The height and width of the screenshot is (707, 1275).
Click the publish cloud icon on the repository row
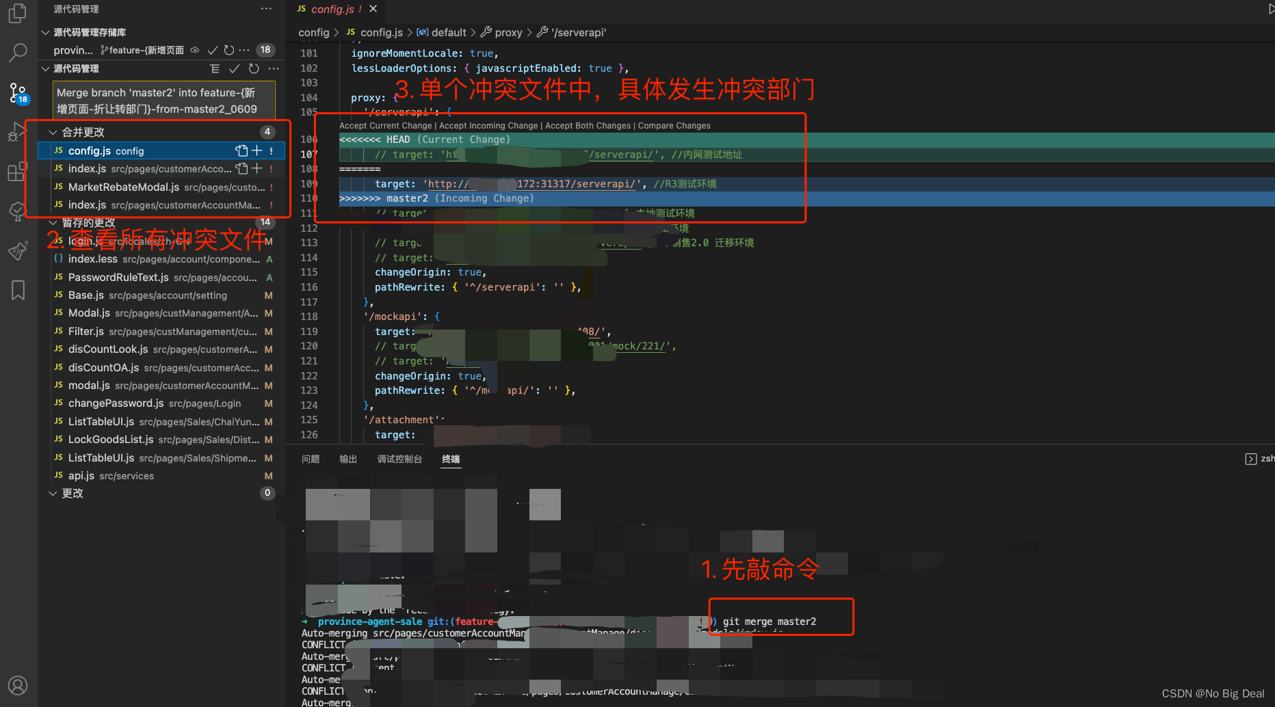click(195, 50)
